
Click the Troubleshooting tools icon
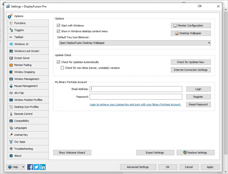coord(11,149)
